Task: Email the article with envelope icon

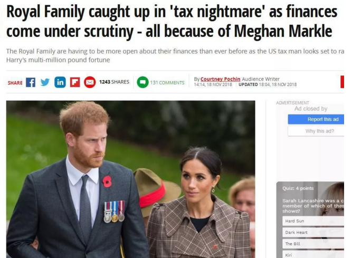Action: (x=90, y=82)
